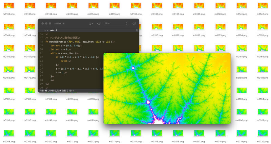Viewport: 271px width, 144px height.
Task: Click the main.rs window title
Action: (x=60, y=23)
